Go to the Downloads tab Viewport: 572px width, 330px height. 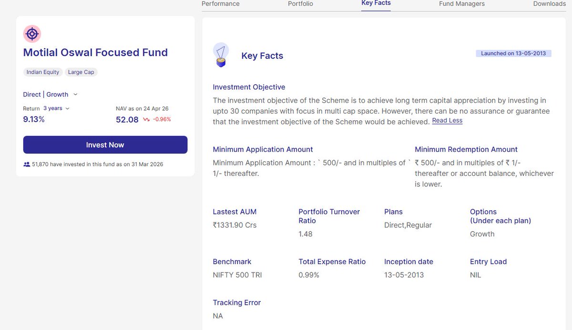pos(550,4)
